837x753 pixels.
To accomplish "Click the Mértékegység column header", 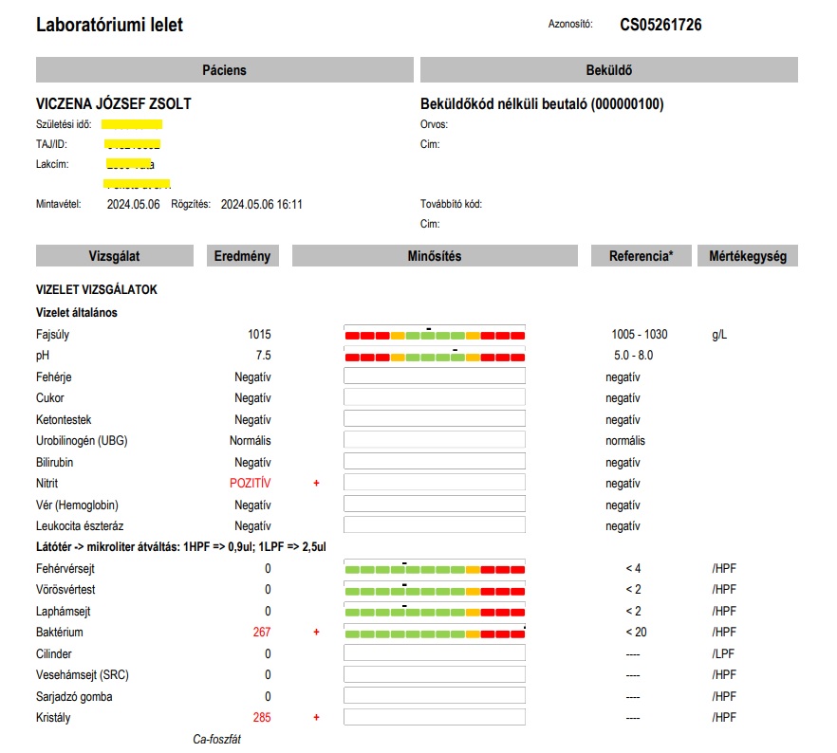I will [747, 256].
